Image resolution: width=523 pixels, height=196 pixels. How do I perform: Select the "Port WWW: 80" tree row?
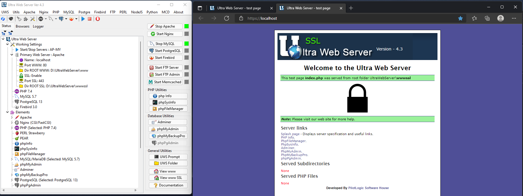pyautogui.click(x=33, y=65)
